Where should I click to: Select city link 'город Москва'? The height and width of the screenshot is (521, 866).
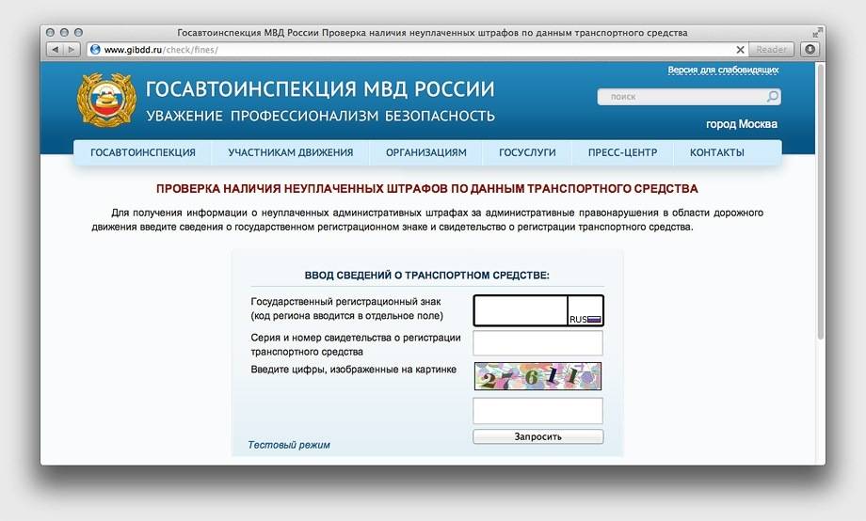[x=741, y=124]
